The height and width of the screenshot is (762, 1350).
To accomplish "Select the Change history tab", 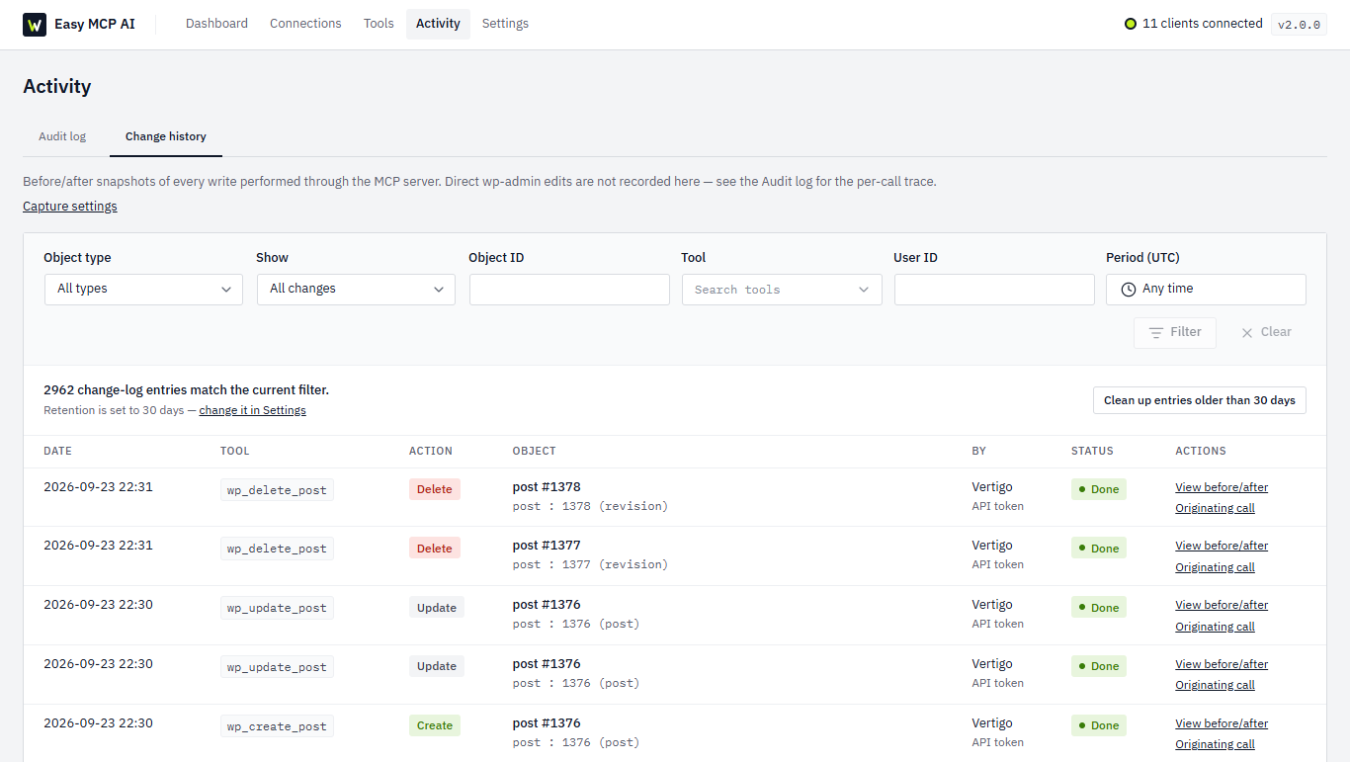I will [166, 136].
